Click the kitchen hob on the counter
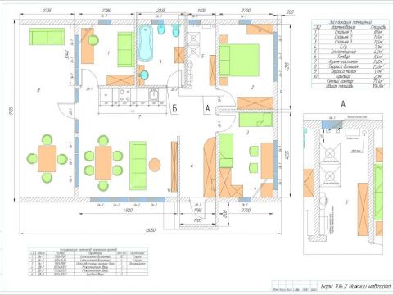The image size is (393, 295). (124, 95)
